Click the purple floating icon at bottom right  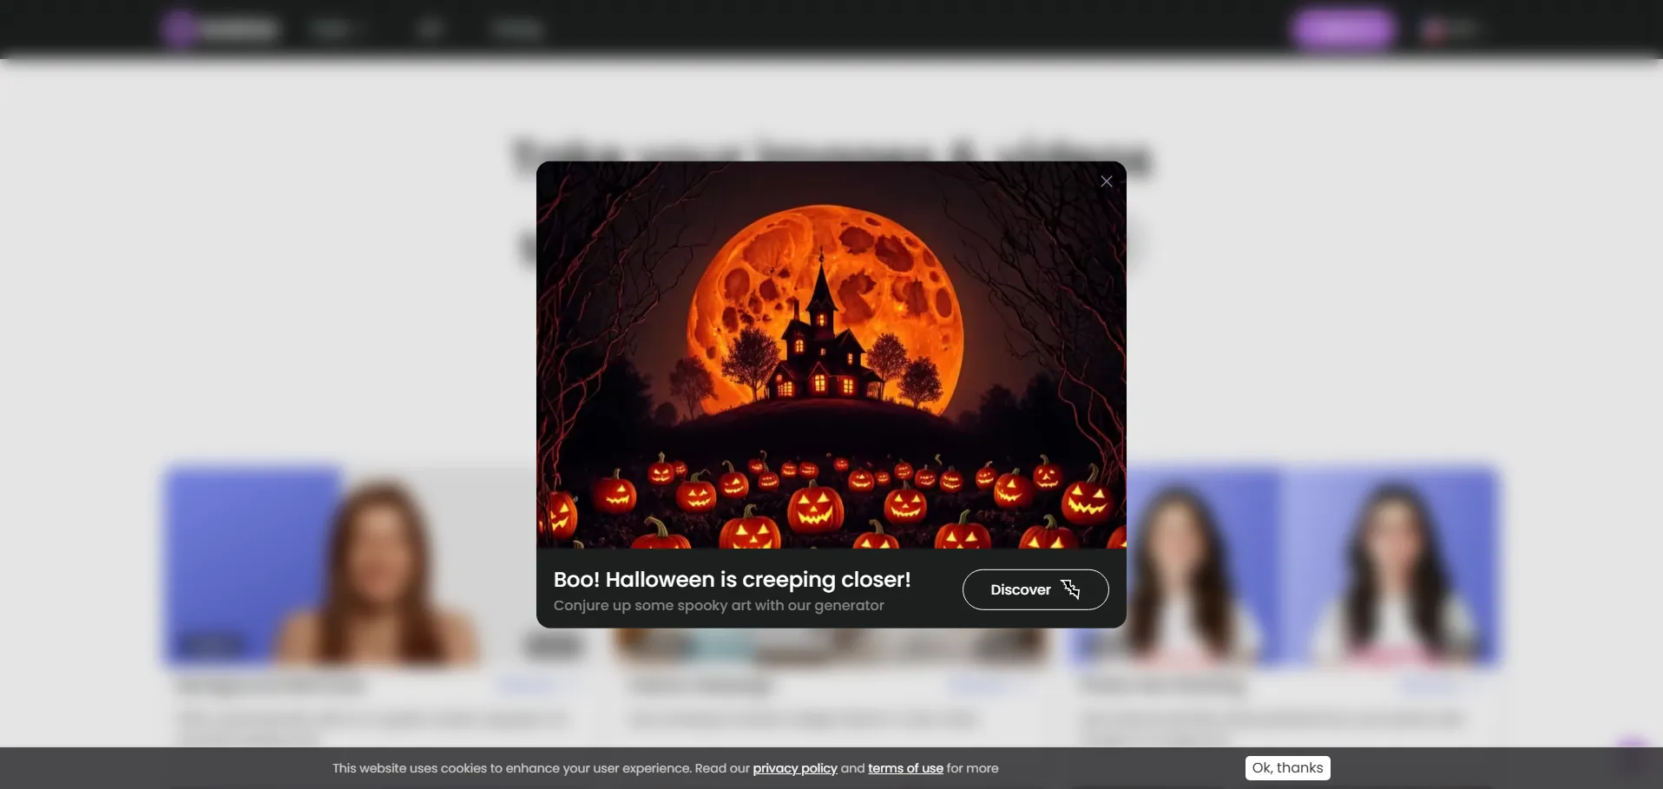click(x=1633, y=753)
